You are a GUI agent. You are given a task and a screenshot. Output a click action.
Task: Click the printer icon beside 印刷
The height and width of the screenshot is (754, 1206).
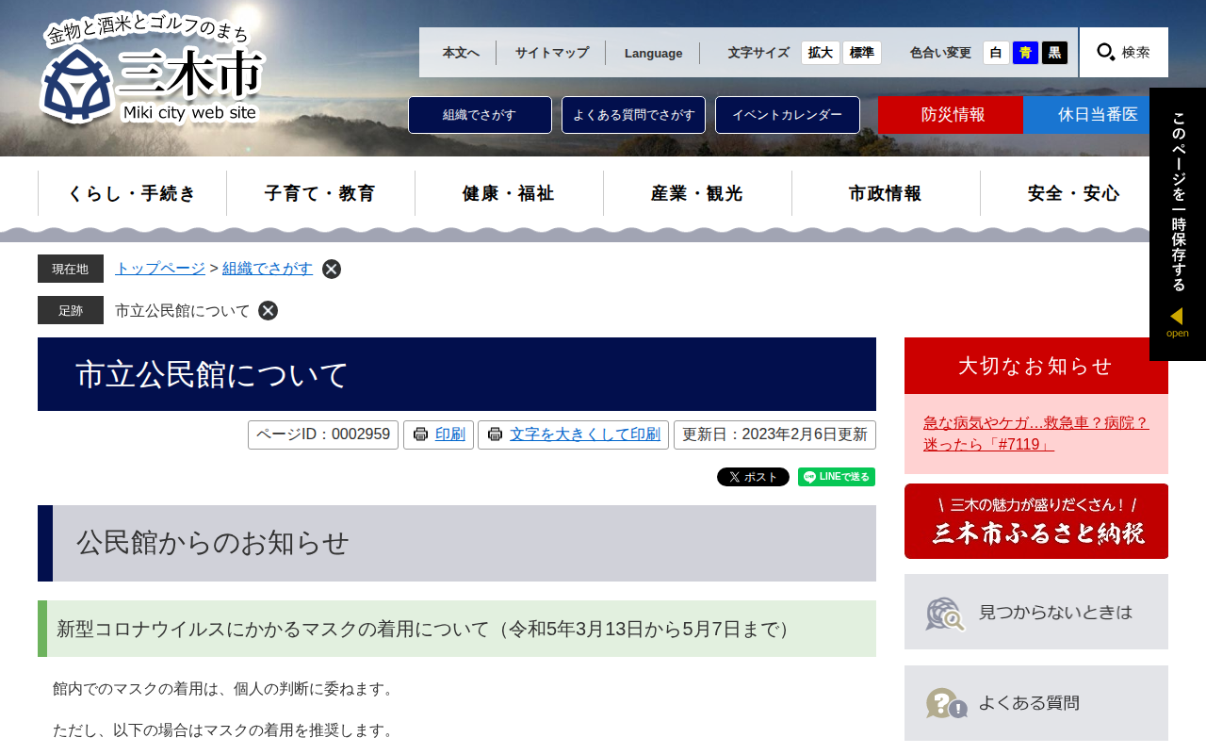(420, 434)
